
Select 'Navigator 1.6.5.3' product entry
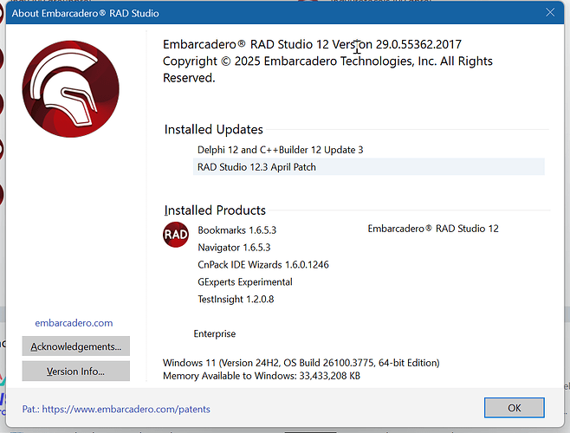234,247
